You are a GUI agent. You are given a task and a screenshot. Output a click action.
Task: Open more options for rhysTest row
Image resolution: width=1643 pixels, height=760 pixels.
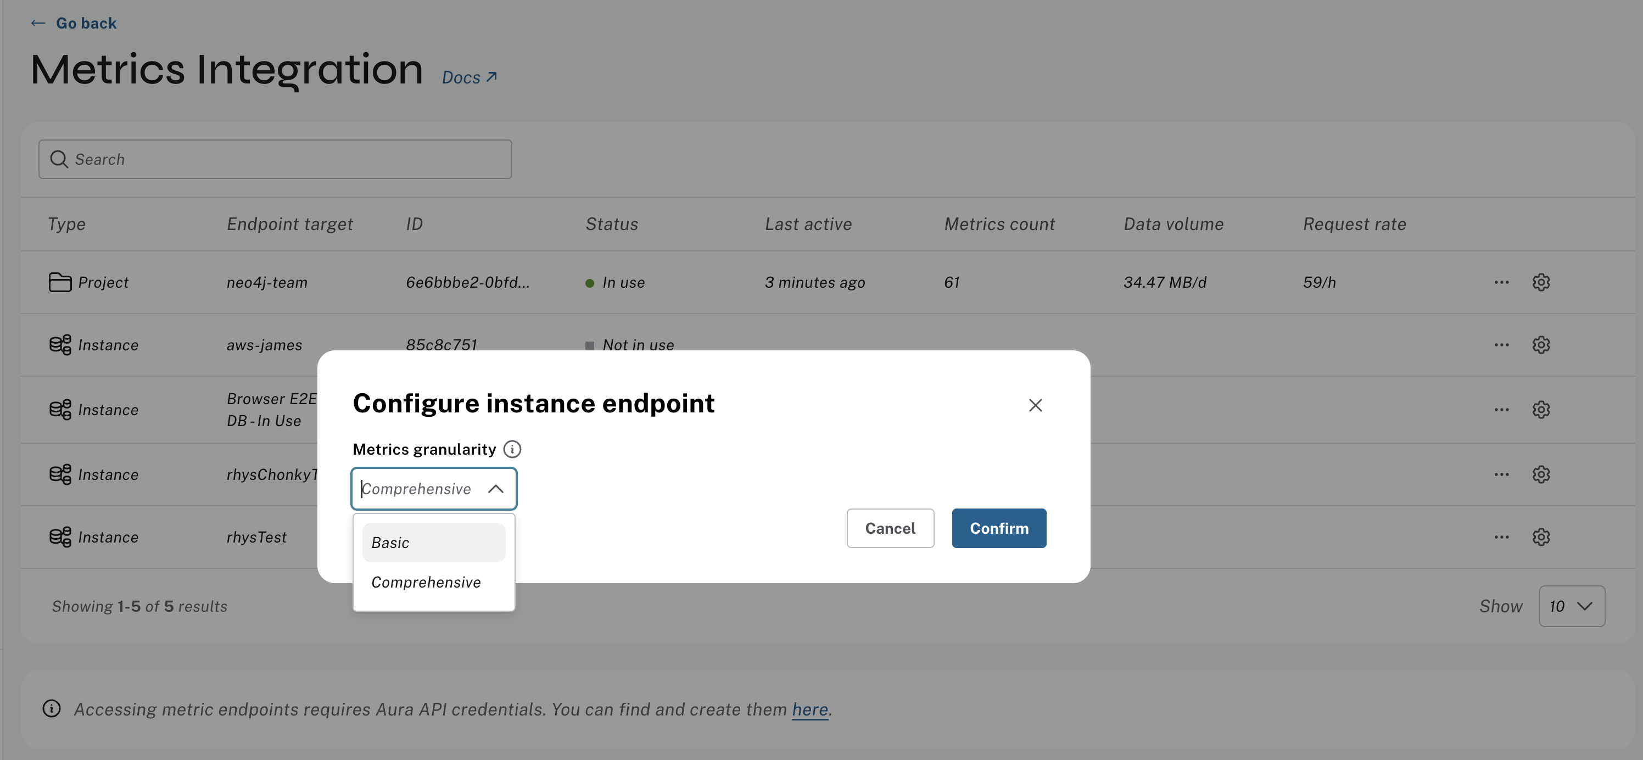click(1501, 537)
